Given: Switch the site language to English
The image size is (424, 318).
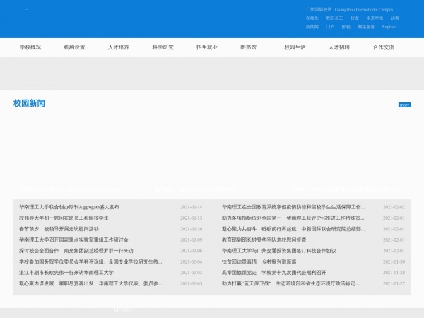Looking at the screenshot, I should [389, 27].
